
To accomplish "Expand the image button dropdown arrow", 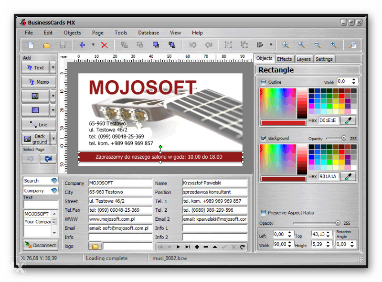I will pos(53,96).
